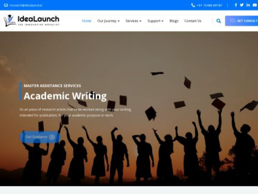Click the research email address link
258x194 pixels.
(x=26, y=5)
